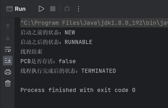Click the 线程结束 output line

tap(31, 52)
